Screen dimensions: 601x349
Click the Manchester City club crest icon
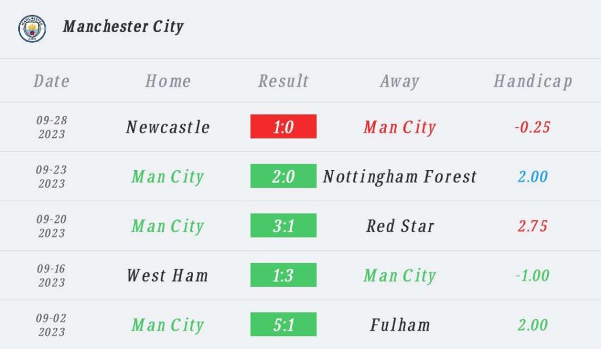click(32, 28)
